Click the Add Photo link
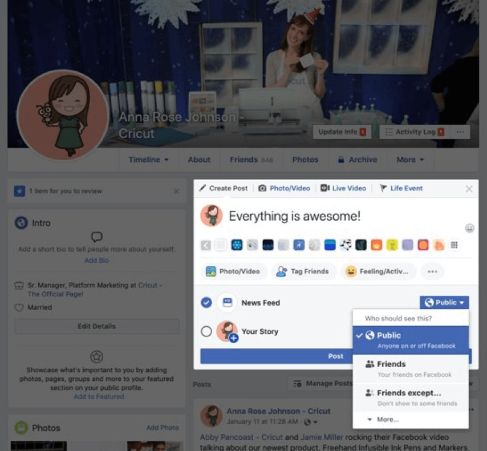The height and width of the screenshot is (451, 487). (x=163, y=428)
